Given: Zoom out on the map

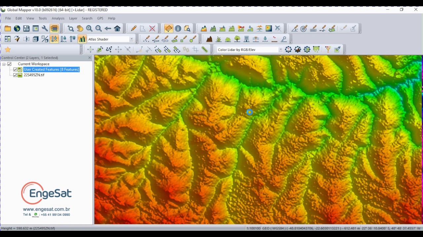Looking at the screenshot, I should point(98,29).
